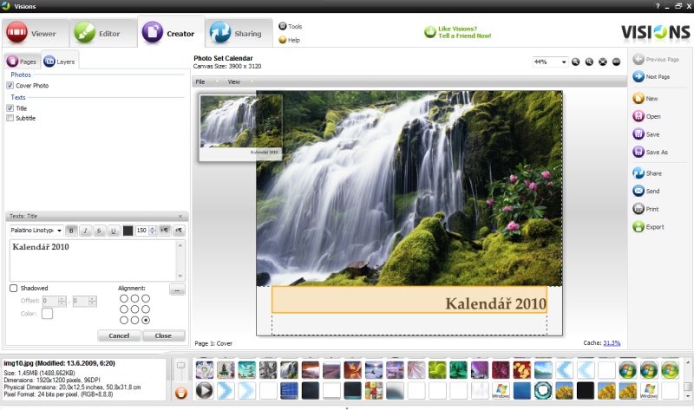This screenshot has height=410, width=694.
Task: Toggle bold text formatting
Action: point(71,231)
